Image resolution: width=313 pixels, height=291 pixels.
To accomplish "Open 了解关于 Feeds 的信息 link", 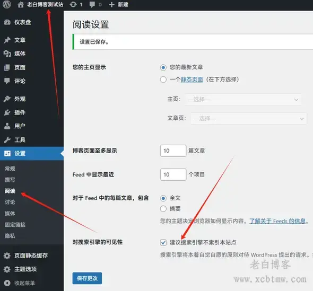I will [277, 221].
